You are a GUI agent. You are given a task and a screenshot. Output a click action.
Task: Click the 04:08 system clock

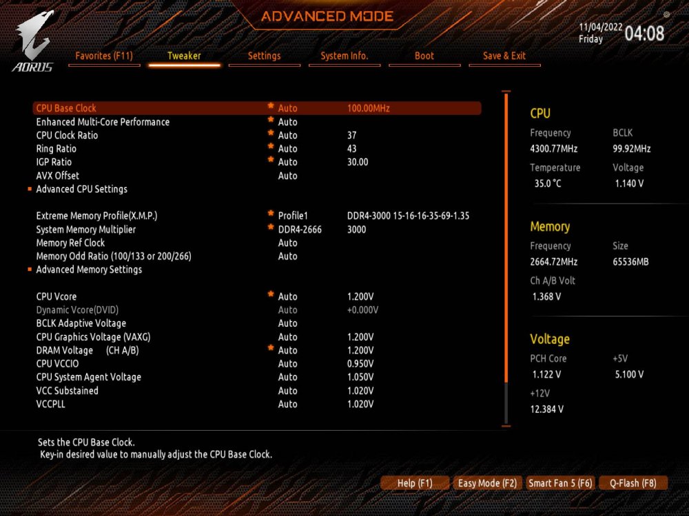[x=644, y=33]
